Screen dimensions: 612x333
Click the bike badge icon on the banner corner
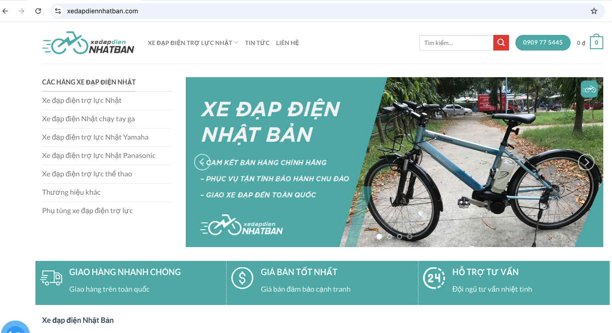(589, 89)
